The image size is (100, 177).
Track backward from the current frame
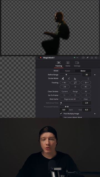click(65, 83)
